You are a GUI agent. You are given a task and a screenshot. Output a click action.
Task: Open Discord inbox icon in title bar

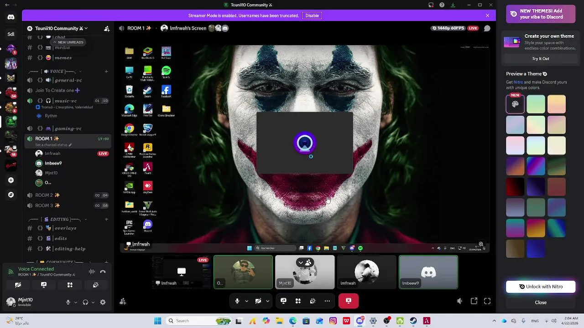coord(431,5)
